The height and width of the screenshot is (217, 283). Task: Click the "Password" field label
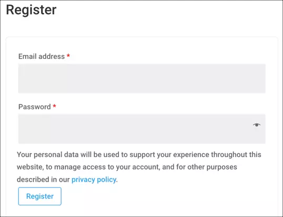pos(35,107)
